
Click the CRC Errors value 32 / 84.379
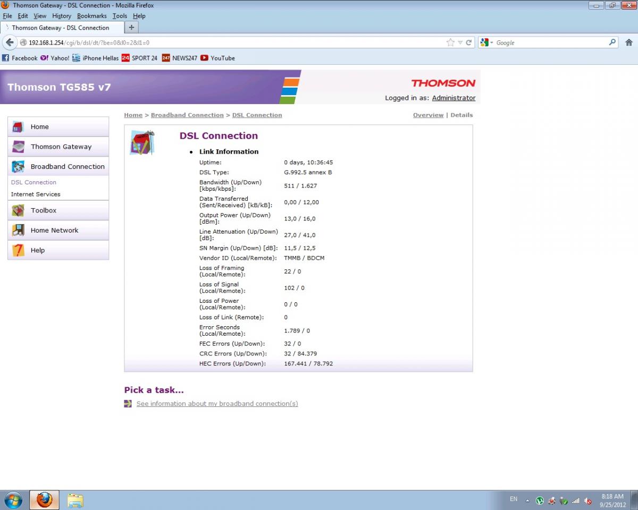(x=300, y=354)
